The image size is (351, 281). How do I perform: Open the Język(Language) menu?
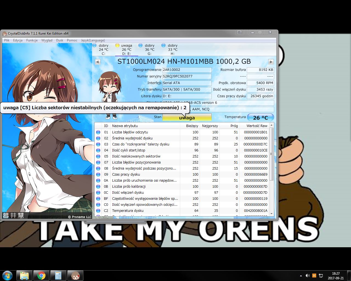point(93,40)
